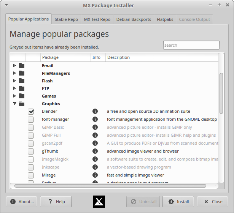Expand the Email category
The image size is (234, 213).
click(14, 66)
